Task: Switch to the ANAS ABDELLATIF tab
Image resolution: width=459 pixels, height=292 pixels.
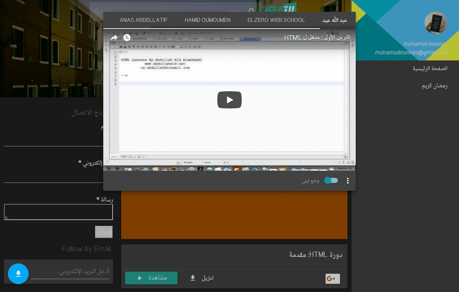Action: [x=143, y=20]
